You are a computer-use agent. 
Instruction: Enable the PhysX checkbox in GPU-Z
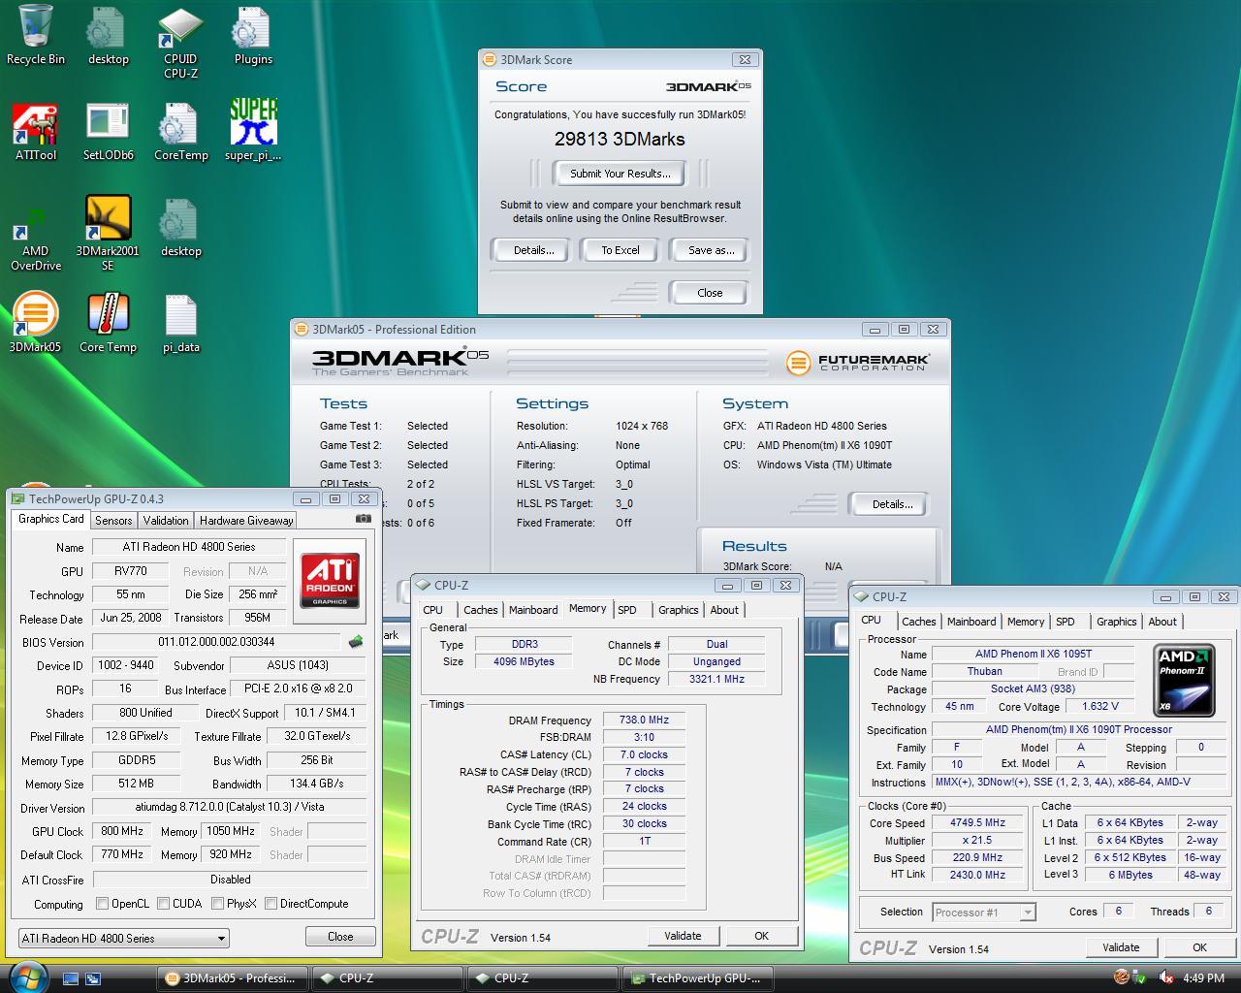[217, 904]
